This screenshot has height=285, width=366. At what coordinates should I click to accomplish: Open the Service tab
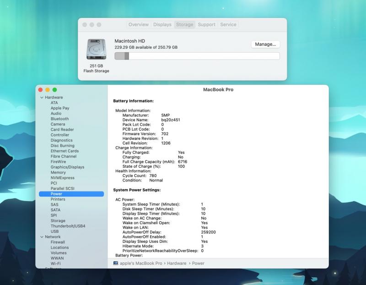pyautogui.click(x=228, y=25)
